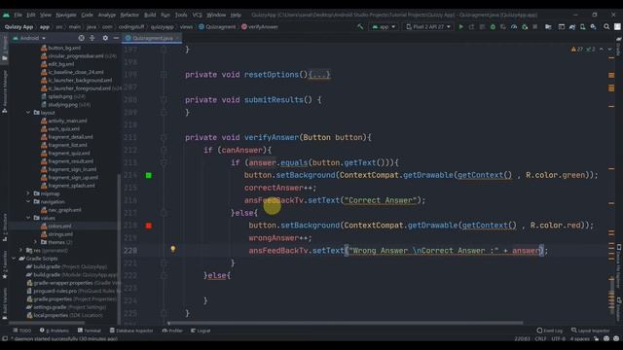Click the CRLF line separator status entry

[541, 338]
